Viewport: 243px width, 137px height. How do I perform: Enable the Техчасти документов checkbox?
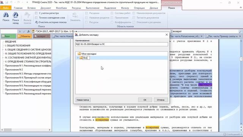pos(134,18)
